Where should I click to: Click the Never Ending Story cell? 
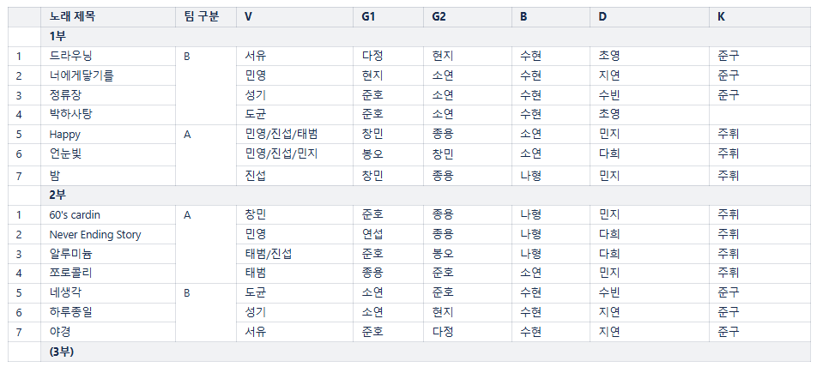pos(95,234)
